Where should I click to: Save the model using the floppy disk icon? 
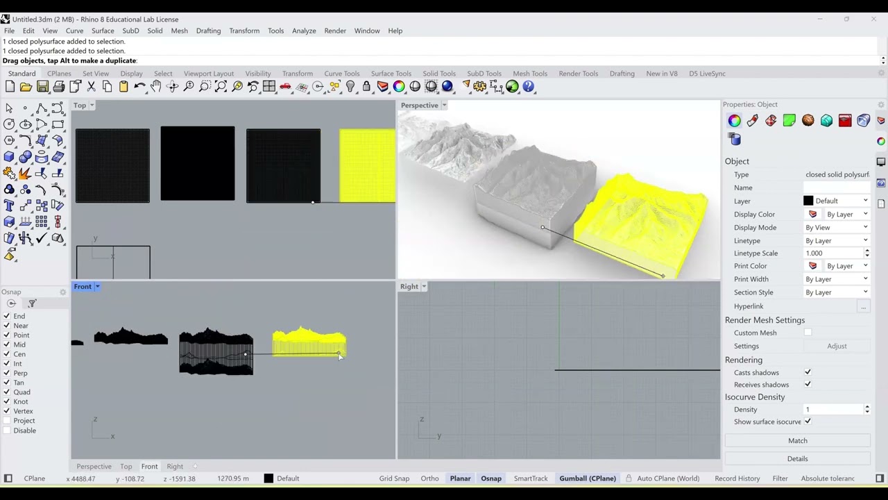42,87
